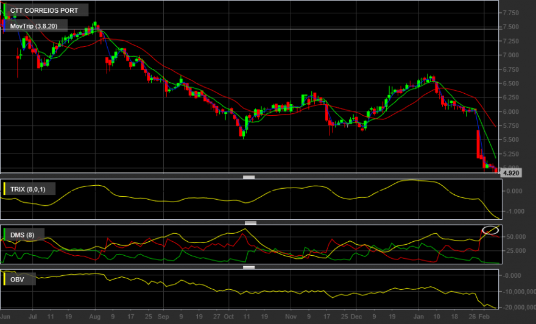Click the 7.500 level on price axis
The width and height of the screenshot is (536, 324).
click(510, 27)
